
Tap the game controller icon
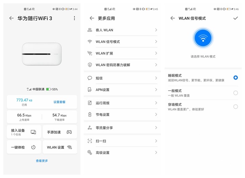point(69,132)
